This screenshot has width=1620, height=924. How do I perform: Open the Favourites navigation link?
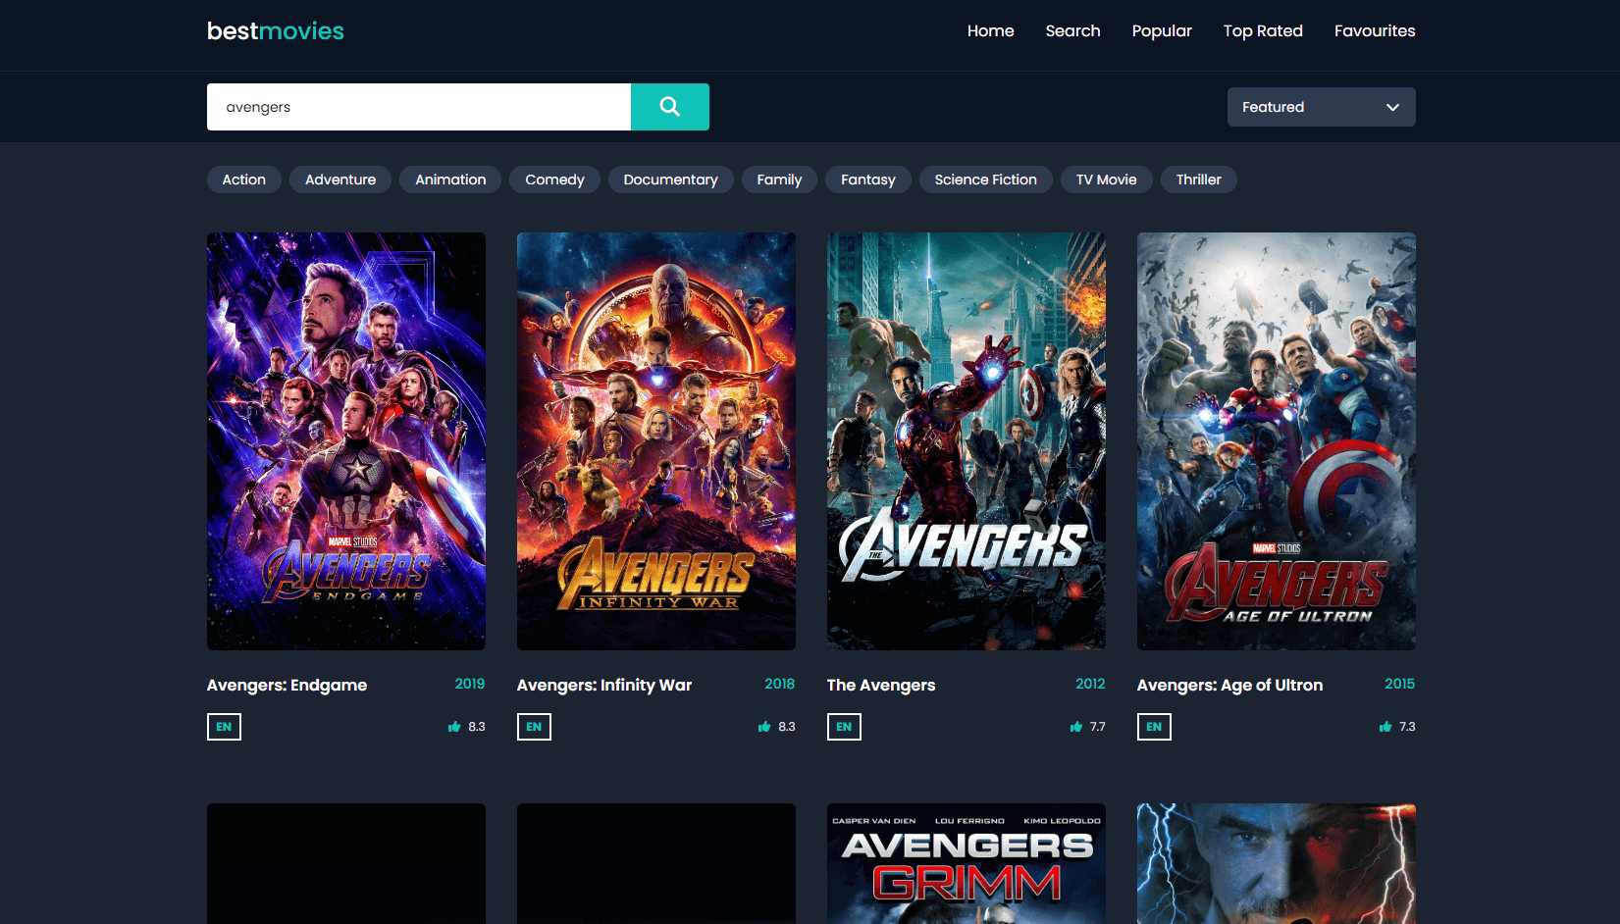click(x=1375, y=31)
